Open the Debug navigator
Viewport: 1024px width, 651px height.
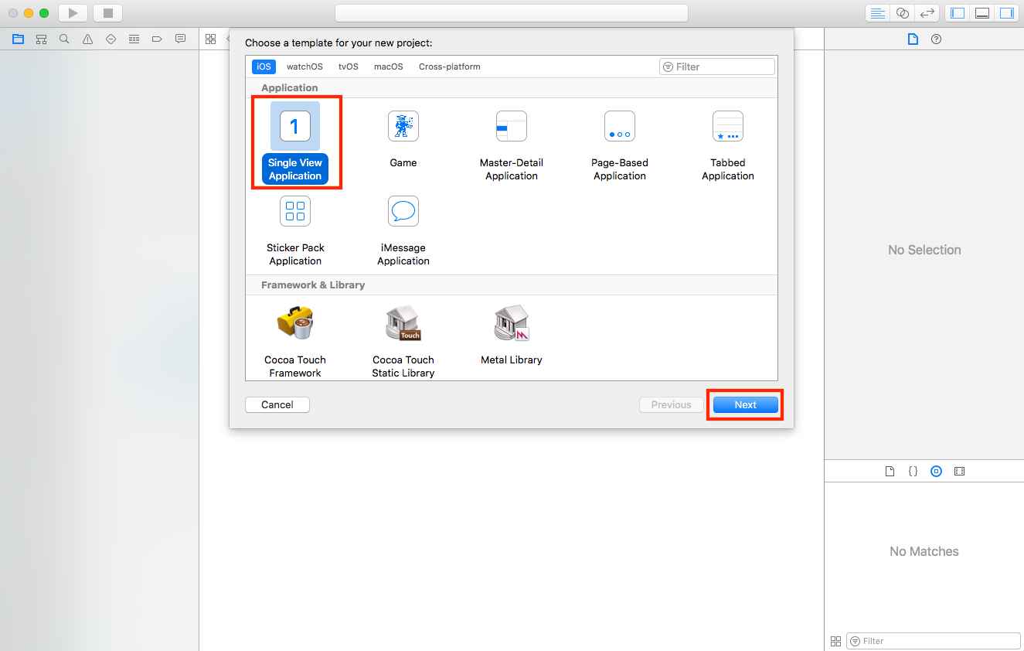(x=134, y=39)
